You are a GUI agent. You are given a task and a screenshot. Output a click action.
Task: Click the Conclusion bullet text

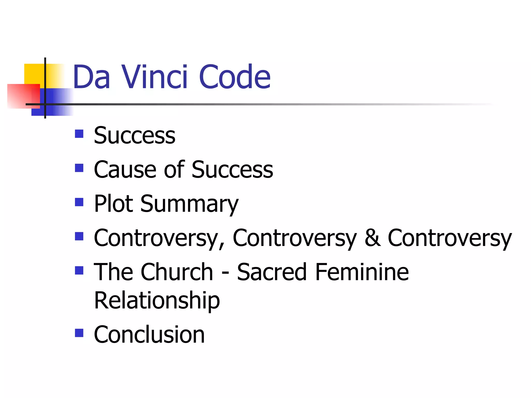149,335
